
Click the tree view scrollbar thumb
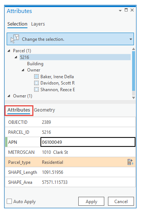134,71
